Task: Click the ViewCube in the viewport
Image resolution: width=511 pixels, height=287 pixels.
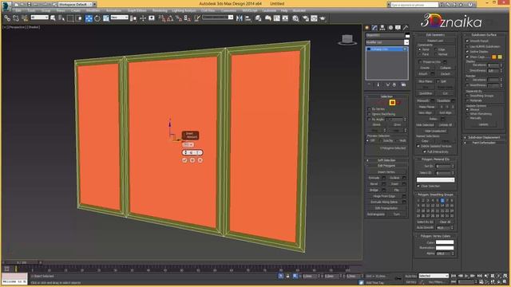Action: (347, 39)
